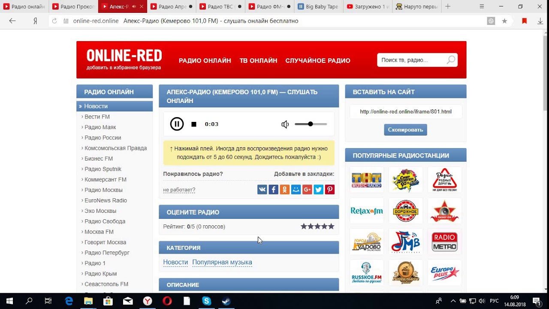The image size is (549, 309).
Task: Open Супер Дискотека 90х station thumbnail
Action: click(x=406, y=180)
